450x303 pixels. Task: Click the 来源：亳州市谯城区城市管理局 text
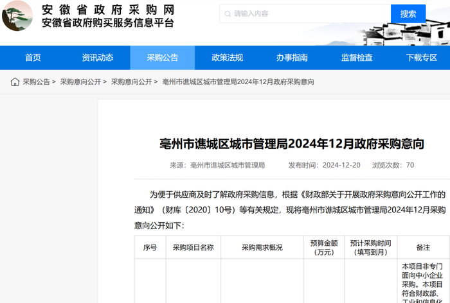(217, 166)
